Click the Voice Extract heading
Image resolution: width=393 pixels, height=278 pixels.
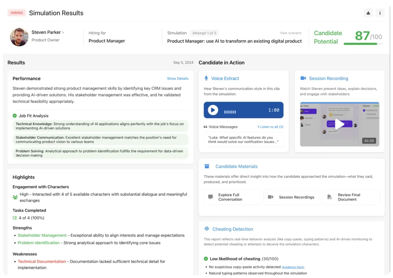pyautogui.click(x=225, y=78)
